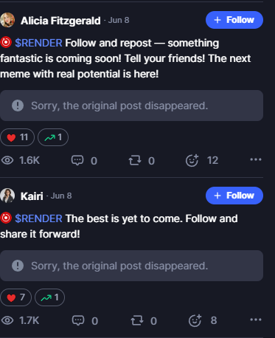Viewport: 275px width, 338px height.
Task: Click repost icon on Kairi's post
Action: (x=137, y=320)
